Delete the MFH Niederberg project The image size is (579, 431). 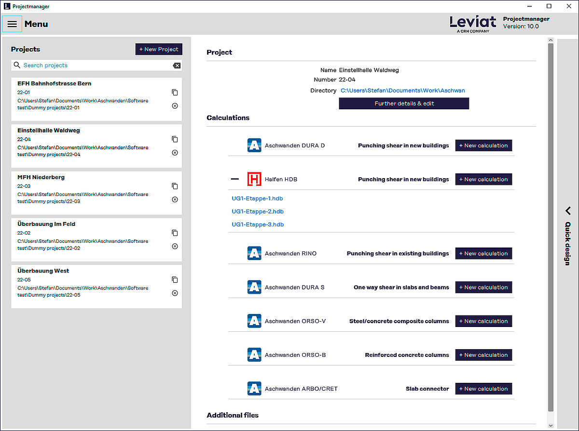[x=175, y=199]
